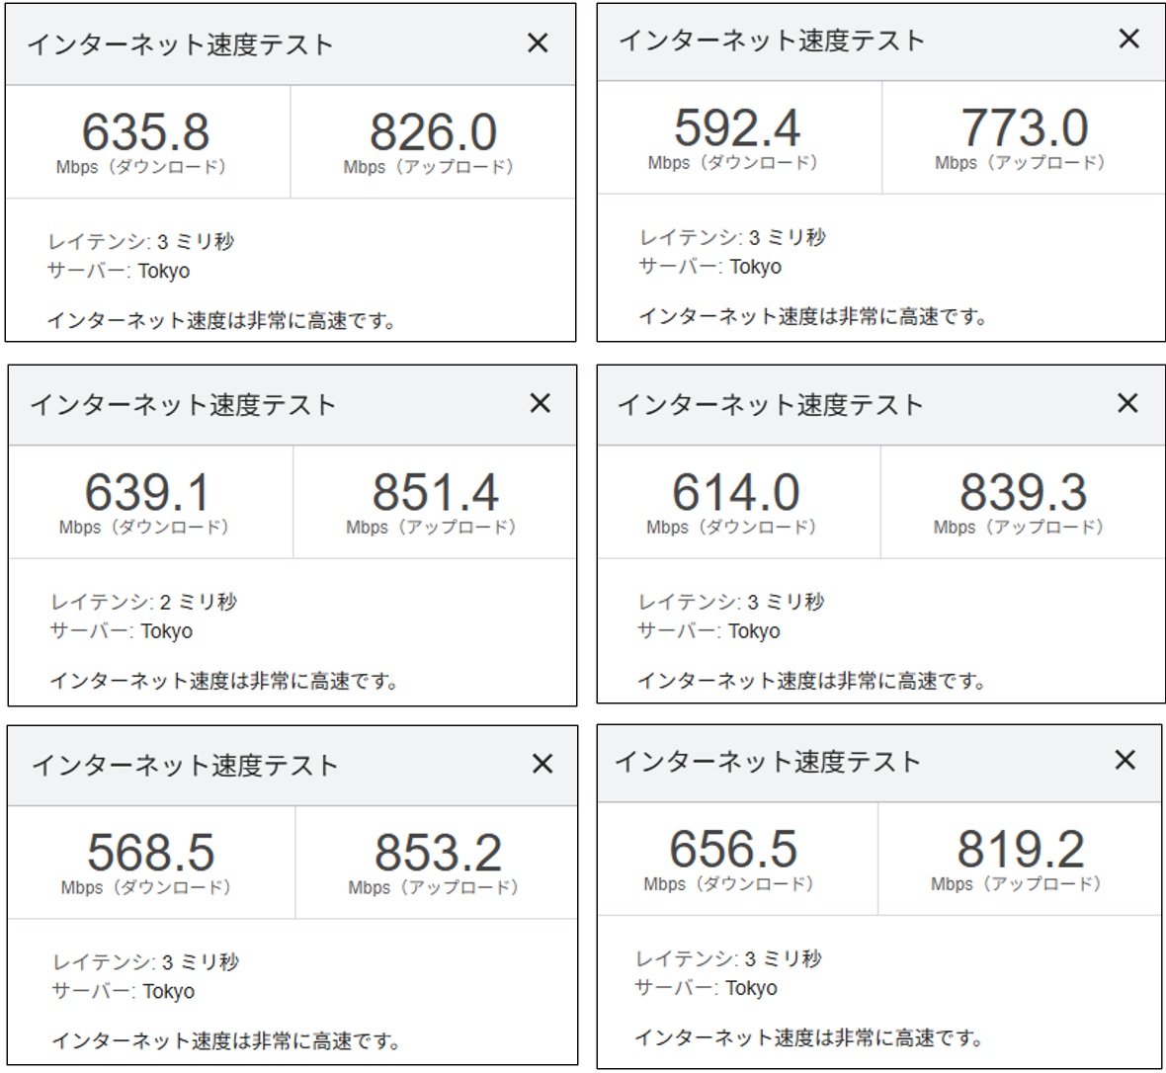Close the speed test showing 656.5 Mbps download
Viewport: 1166px width, 1073px height.
click(x=1124, y=760)
